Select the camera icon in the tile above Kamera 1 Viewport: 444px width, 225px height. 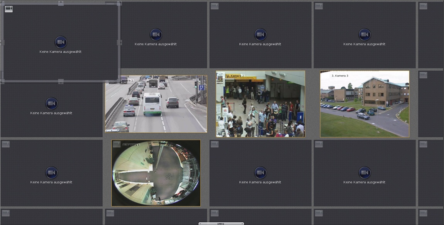point(156,34)
